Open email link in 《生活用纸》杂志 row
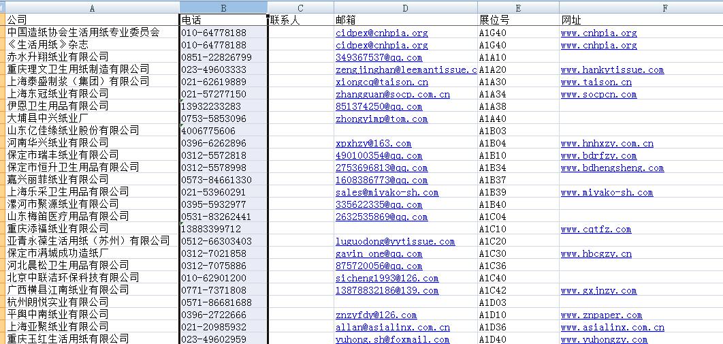Viewport: 723px width, 344px height. tap(382, 45)
